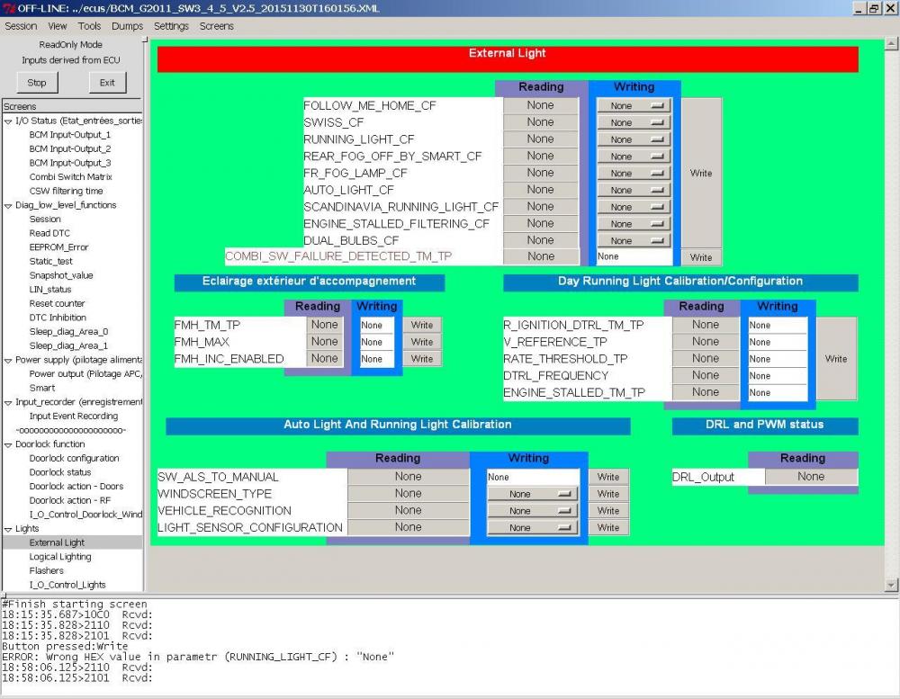Open the Tools menu
900x699 pixels.
tap(89, 26)
